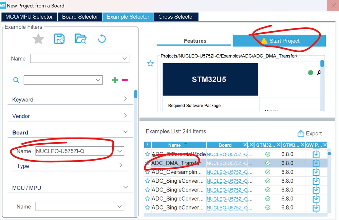Close the Board column

pyautogui.click(x=245, y=145)
